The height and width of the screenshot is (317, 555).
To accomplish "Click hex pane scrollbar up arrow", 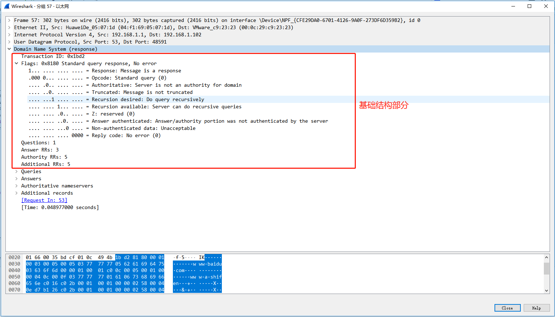I will [546, 258].
